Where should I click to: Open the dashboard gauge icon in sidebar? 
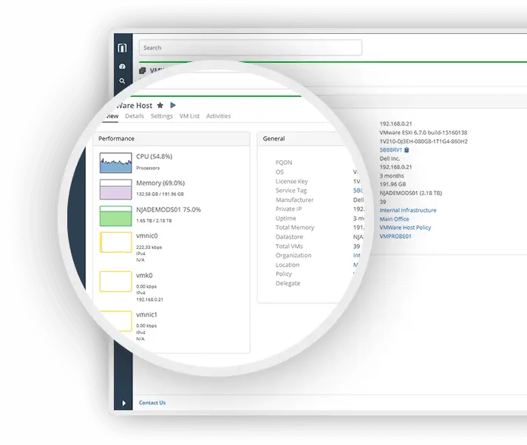click(x=123, y=67)
